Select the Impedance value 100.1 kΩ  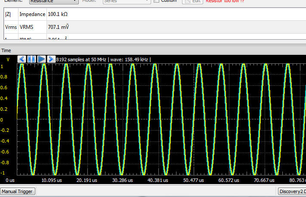[58, 14]
